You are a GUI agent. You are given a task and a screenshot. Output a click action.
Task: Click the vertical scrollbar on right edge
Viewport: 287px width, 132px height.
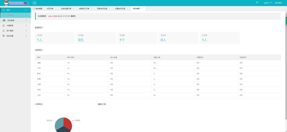[x=286, y=21]
